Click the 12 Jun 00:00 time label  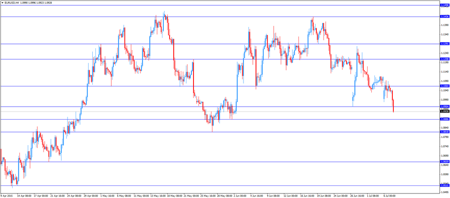pos(290,196)
